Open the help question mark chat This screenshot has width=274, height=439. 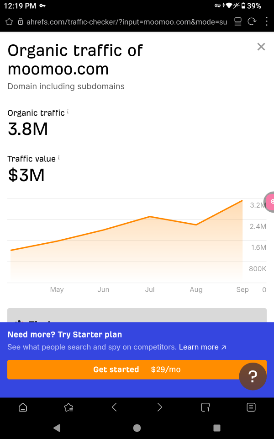point(253,376)
